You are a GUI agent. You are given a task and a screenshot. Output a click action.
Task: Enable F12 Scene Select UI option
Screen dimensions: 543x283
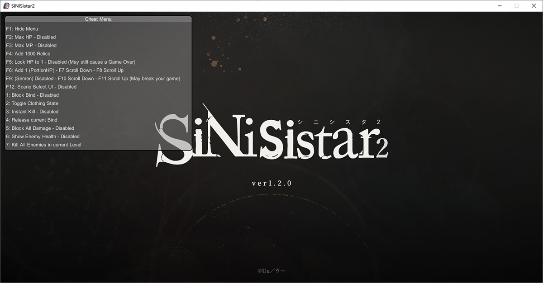41,87
